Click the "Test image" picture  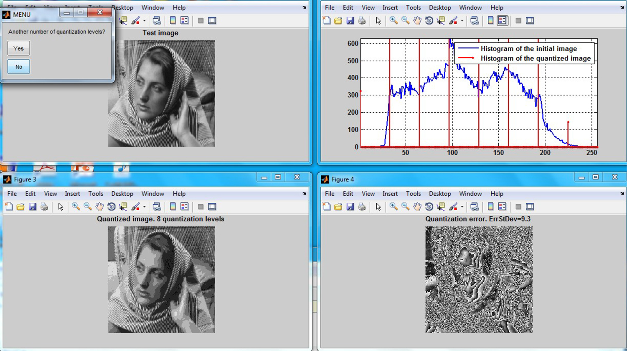(161, 93)
